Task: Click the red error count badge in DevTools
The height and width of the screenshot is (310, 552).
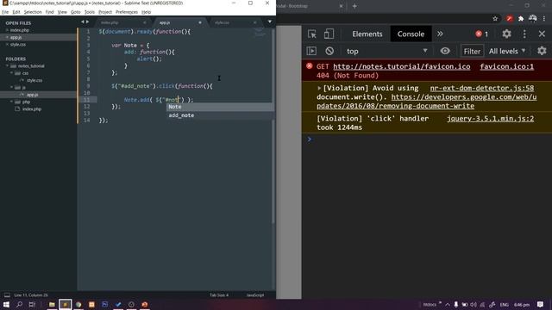Action: point(481,34)
